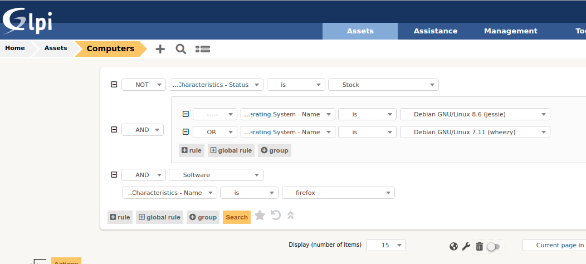Remove the Debian 8.6 jessie criterion
Screen dimensions: 586x264
coord(185,114)
